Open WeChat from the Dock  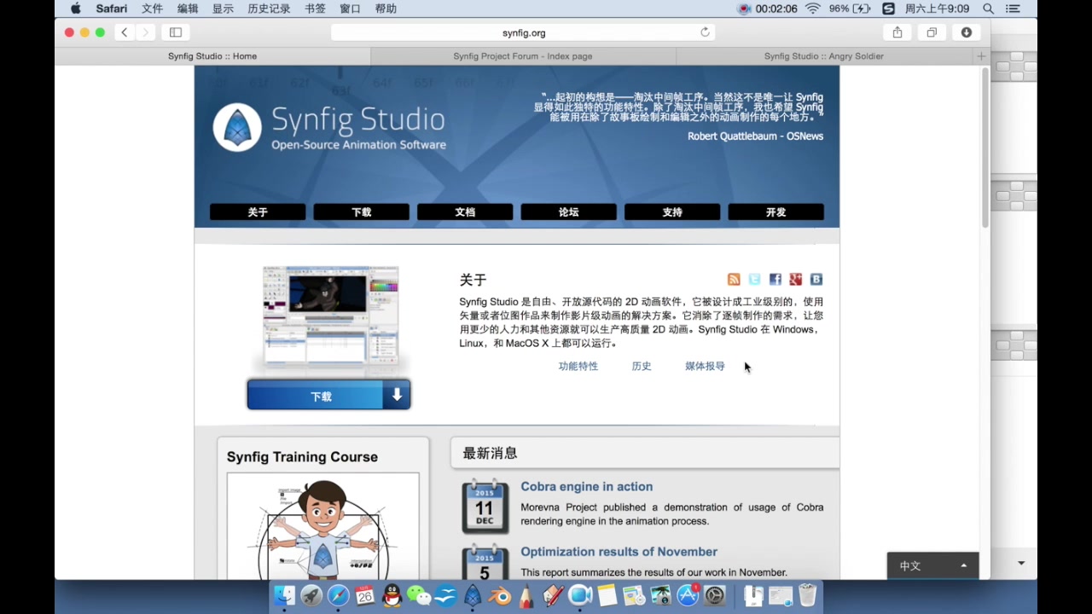coord(419,595)
